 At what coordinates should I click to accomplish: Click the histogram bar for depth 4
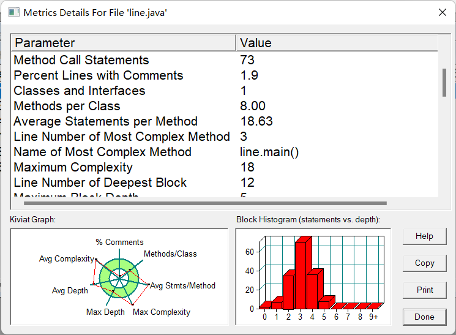point(312,292)
